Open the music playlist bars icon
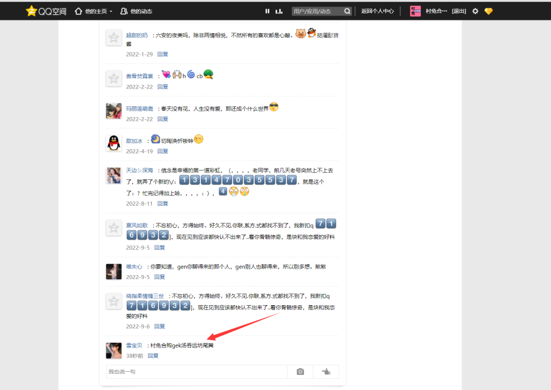This screenshot has width=551, height=390. (279, 11)
